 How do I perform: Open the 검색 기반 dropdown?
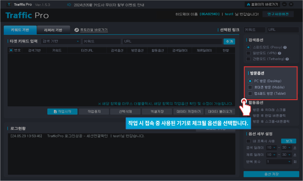pos(61,41)
